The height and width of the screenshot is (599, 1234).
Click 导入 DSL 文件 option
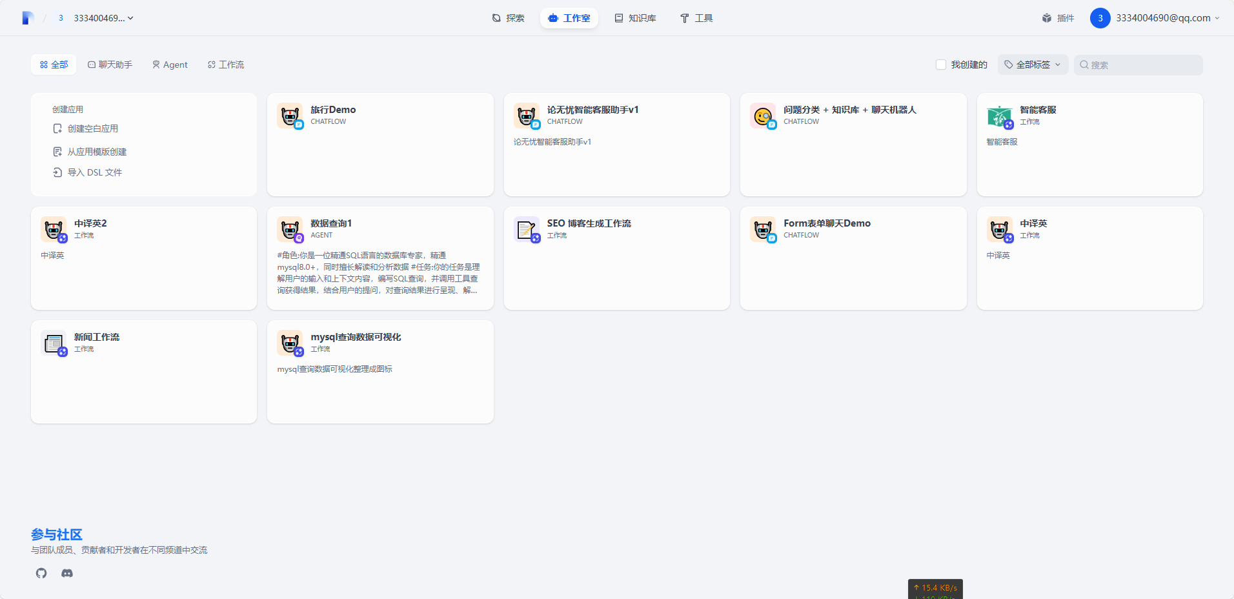tap(94, 172)
